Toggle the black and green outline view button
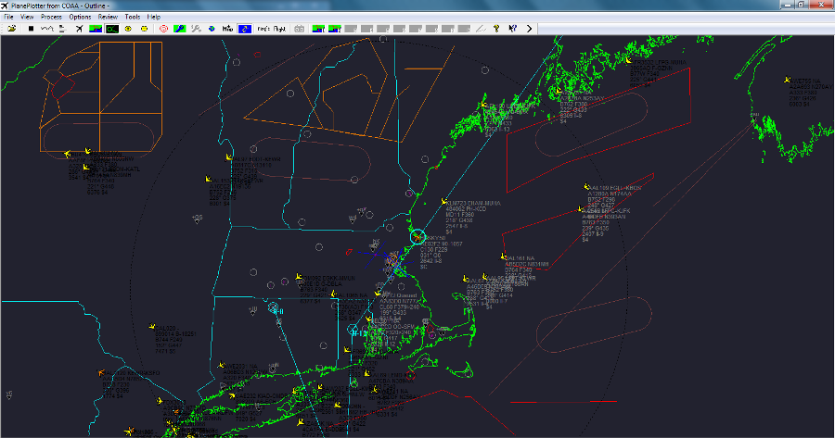The image size is (835, 438). 111,29
